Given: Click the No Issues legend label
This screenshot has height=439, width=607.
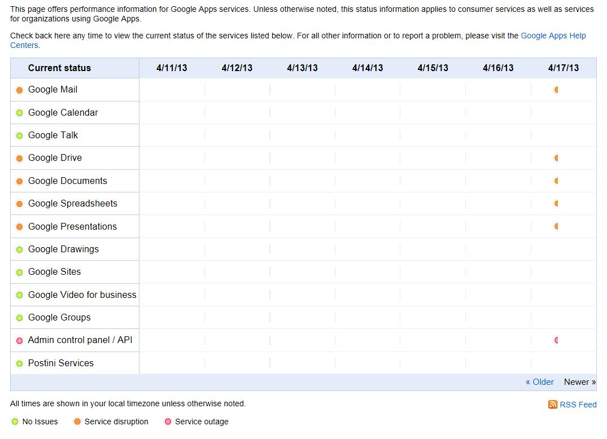Looking at the screenshot, I should (x=40, y=422).
